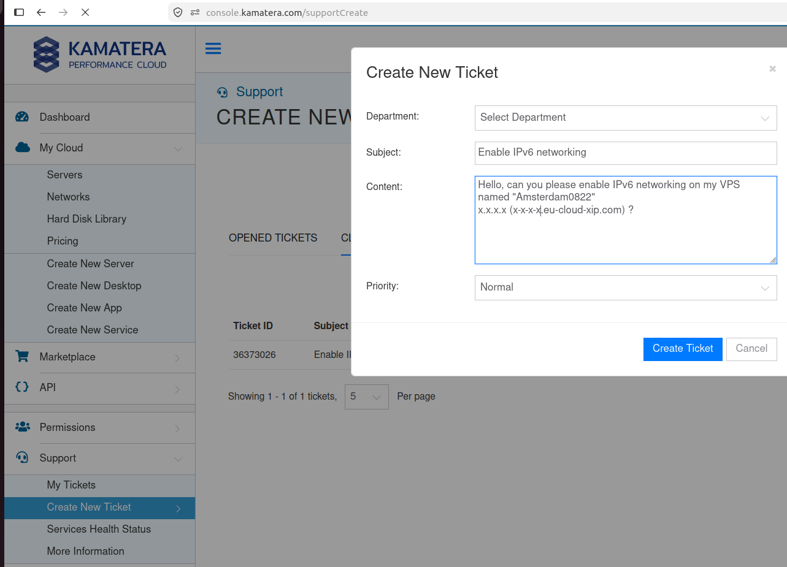Click the Marketplace shopping cart icon
Viewport: 787px width, 567px height.
(x=22, y=356)
